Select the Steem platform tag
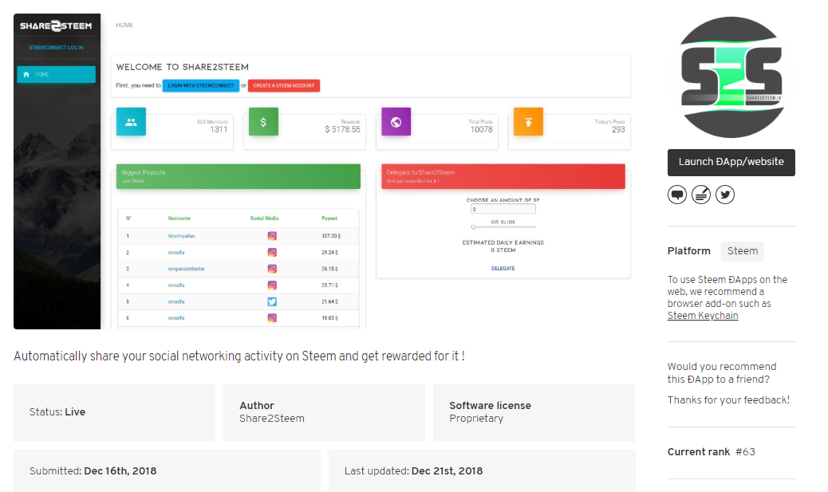This screenshot has width=828, height=492. pos(743,251)
